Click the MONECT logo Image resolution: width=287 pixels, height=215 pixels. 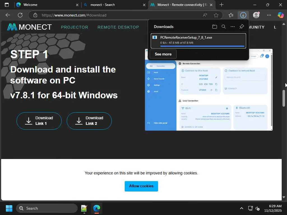coord(29,27)
